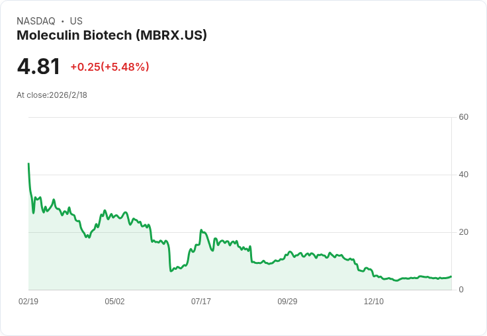The height and width of the screenshot is (336, 487).
Task: Select the 20 y-axis label
Action: (463, 232)
